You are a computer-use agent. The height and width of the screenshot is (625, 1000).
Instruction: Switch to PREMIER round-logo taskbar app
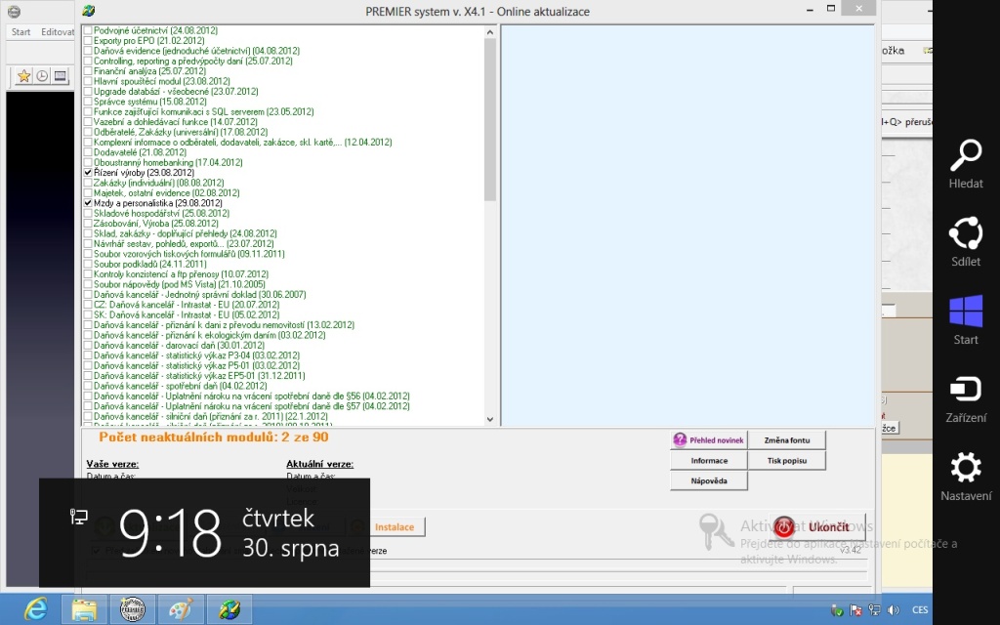click(133, 609)
